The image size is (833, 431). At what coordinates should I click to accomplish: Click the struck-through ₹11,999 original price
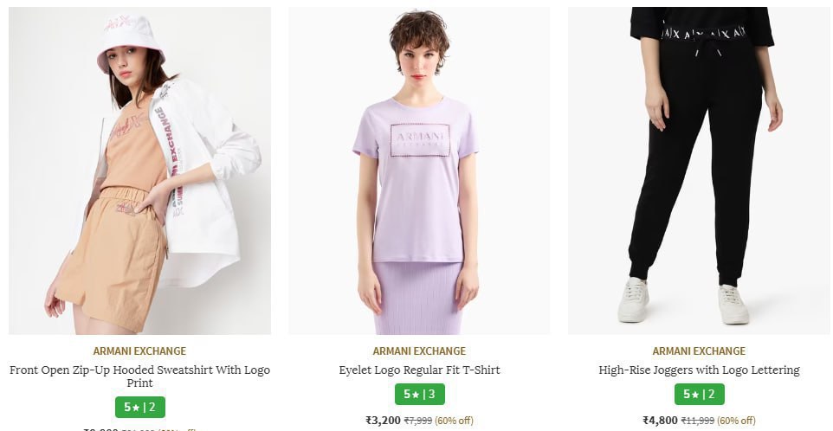[x=698, y=421]
